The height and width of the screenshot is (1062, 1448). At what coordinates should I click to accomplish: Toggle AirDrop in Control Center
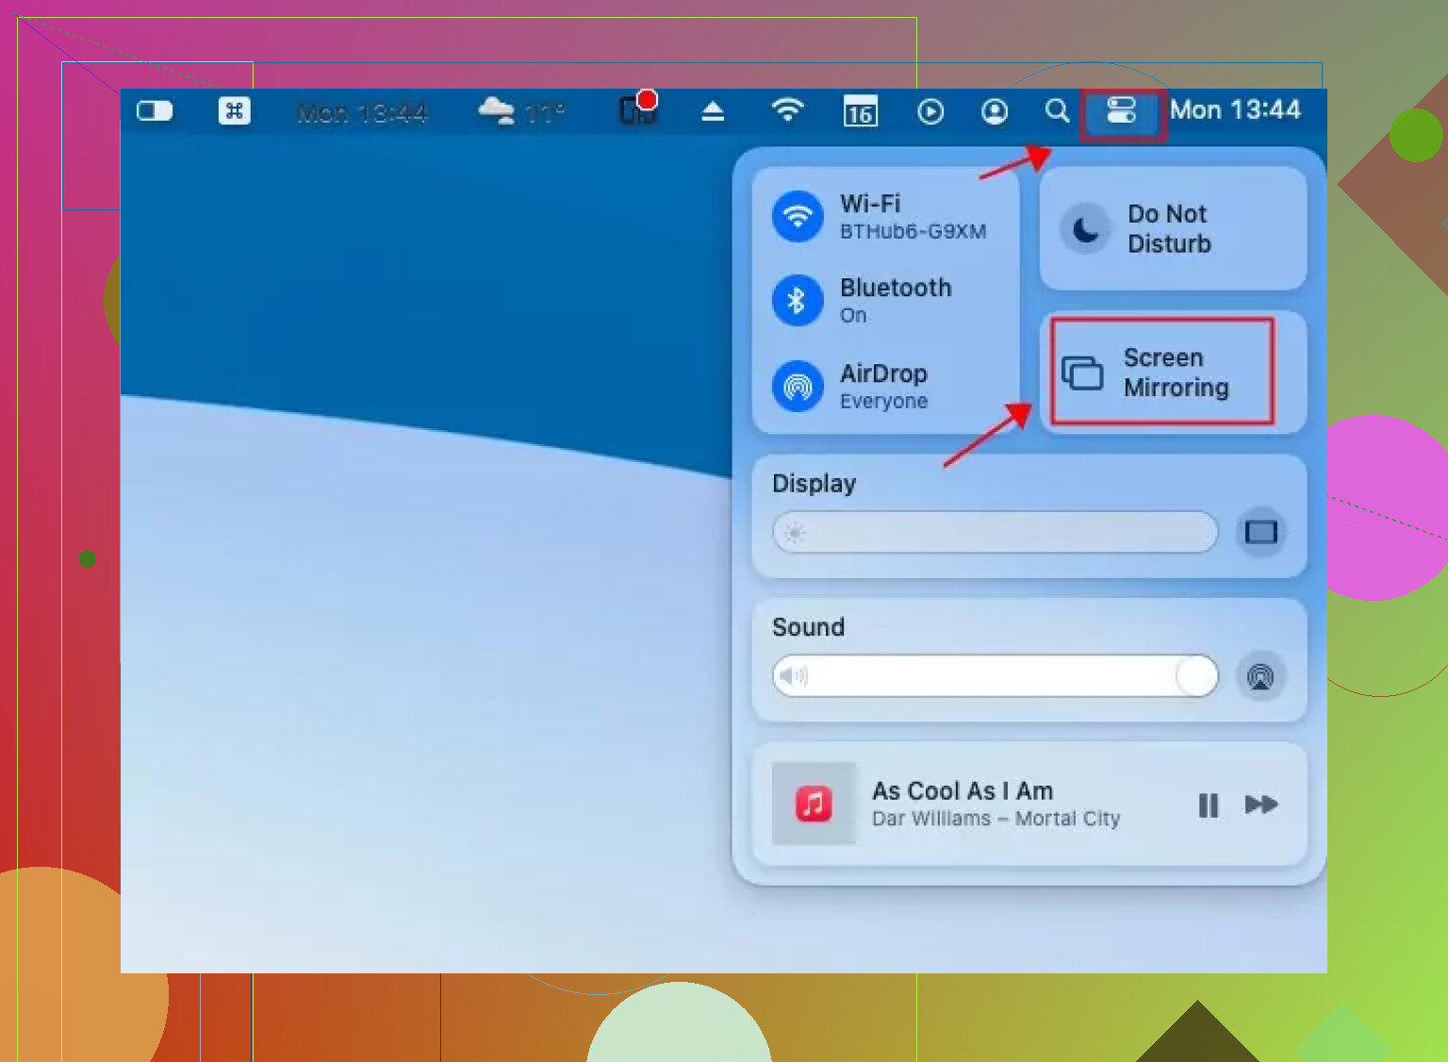point(798,386)
